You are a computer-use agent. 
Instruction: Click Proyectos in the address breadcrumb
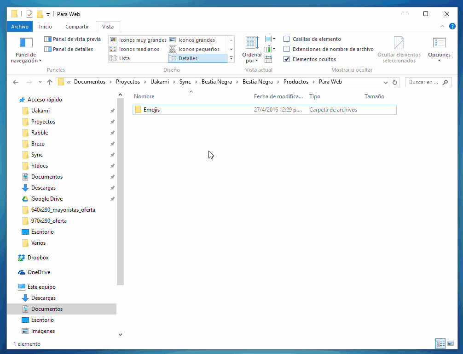128,82
